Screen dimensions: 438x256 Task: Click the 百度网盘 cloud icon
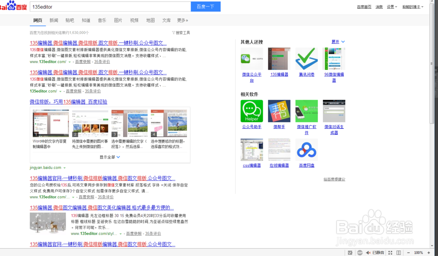[x=307, y=150]
